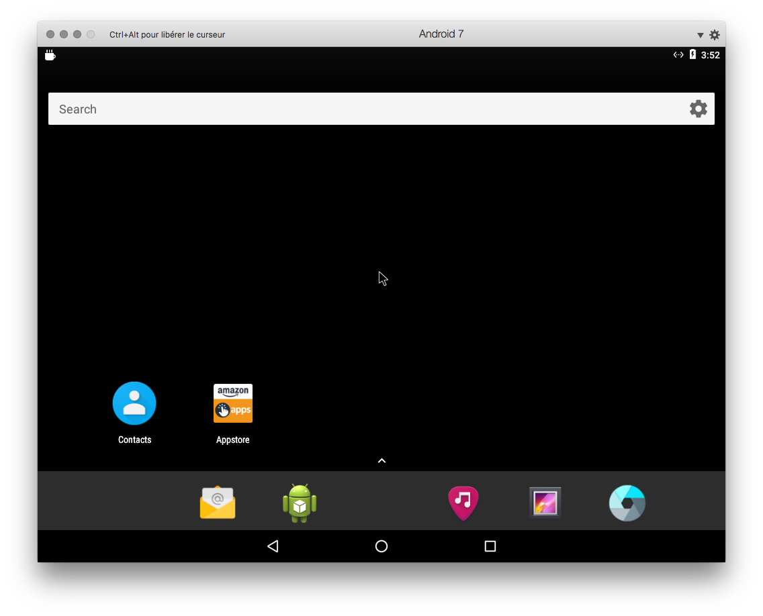Screen dimensions: 763x616
Task: Focus the Search input field
Action: [381, 109]
